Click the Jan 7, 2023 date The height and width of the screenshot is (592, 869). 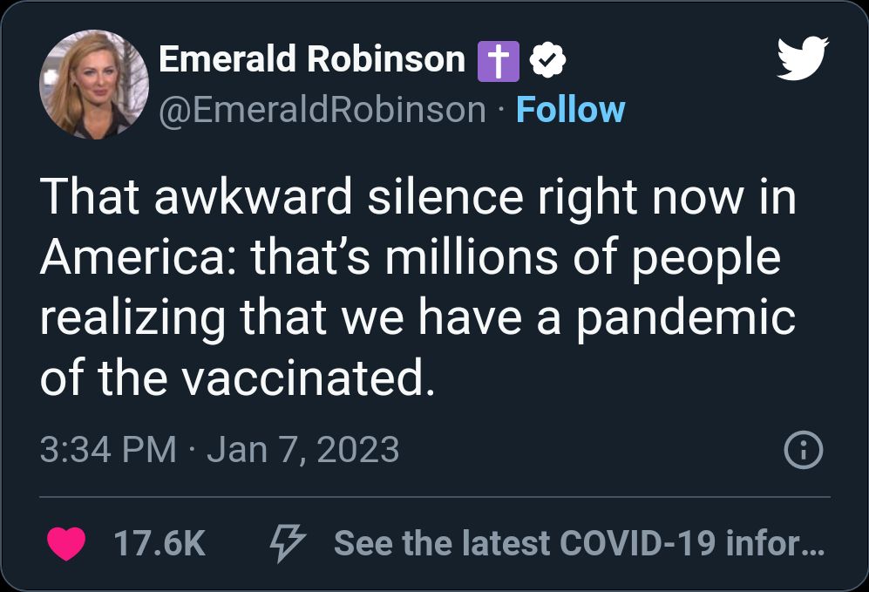[303, 450]
